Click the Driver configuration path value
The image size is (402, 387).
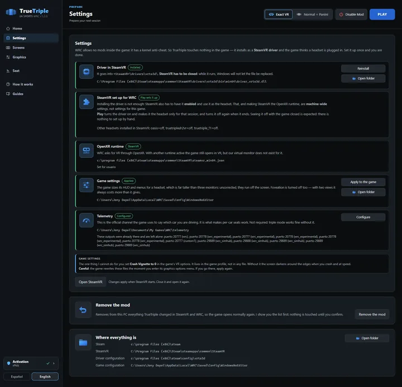(168, 359)
